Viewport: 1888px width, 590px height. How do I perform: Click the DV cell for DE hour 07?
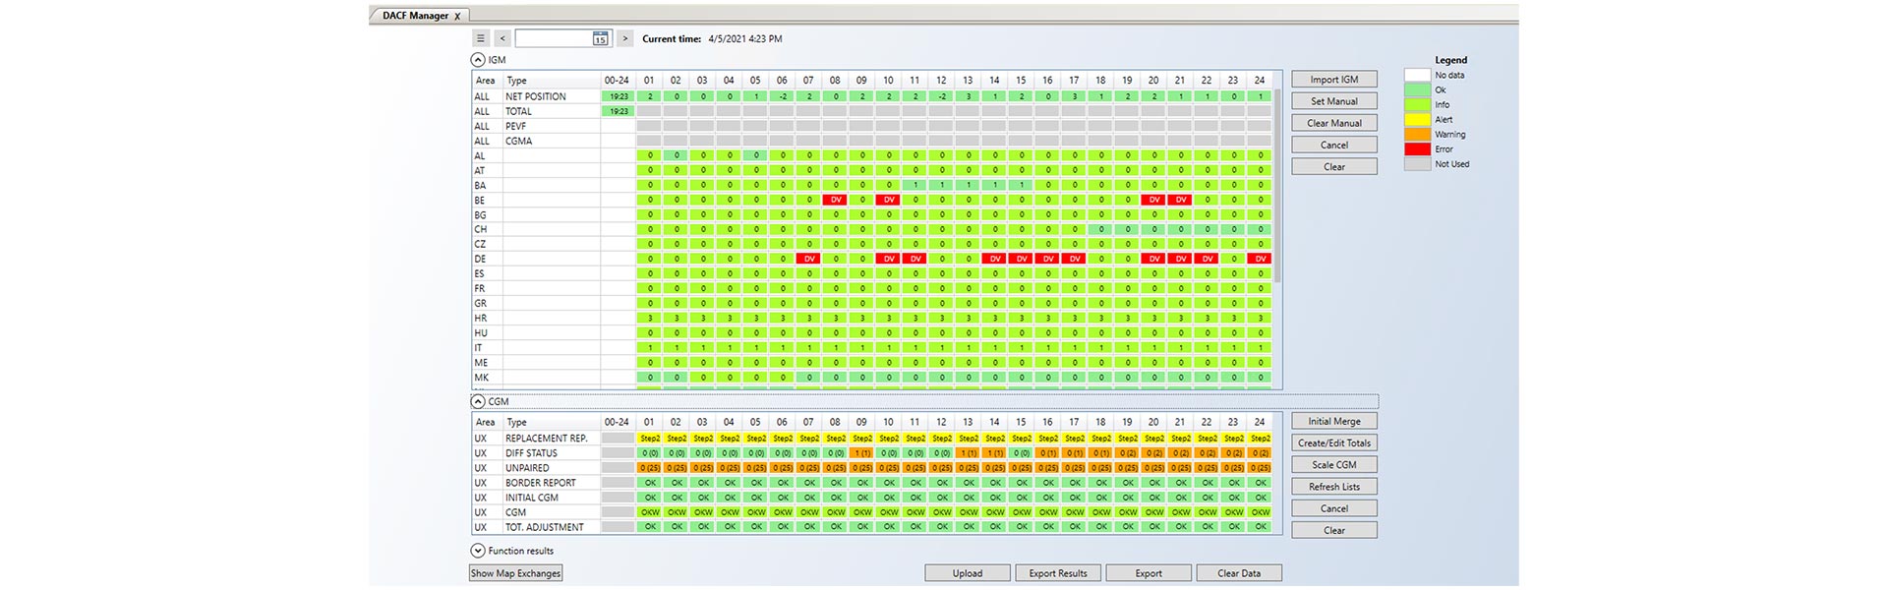click(809, 259)
